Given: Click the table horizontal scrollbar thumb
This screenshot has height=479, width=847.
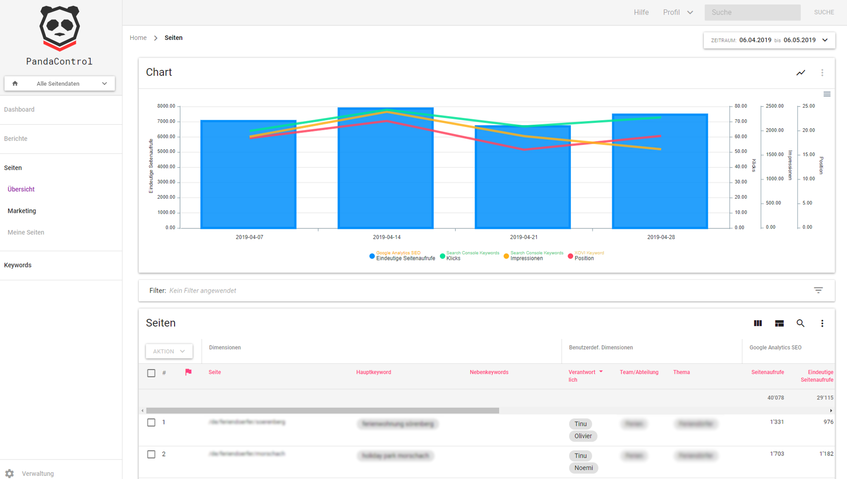Looking at the screenshot, I should (322, 411).
